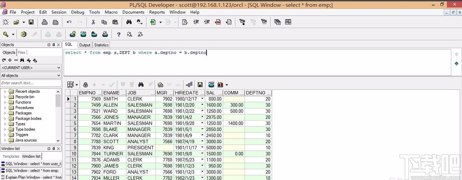
Task: Click the Query by example binoculars in the result toolbar
Action: tap(141, 84)
